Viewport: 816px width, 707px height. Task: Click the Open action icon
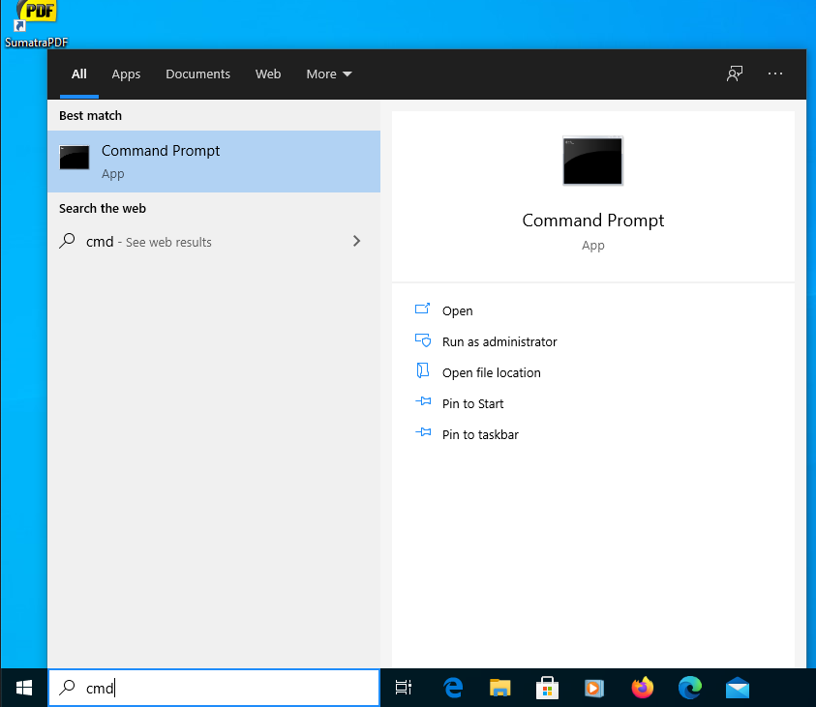423,309
